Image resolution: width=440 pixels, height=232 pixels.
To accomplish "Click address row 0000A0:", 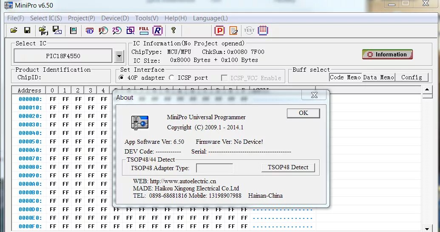I will pos(30,184).
